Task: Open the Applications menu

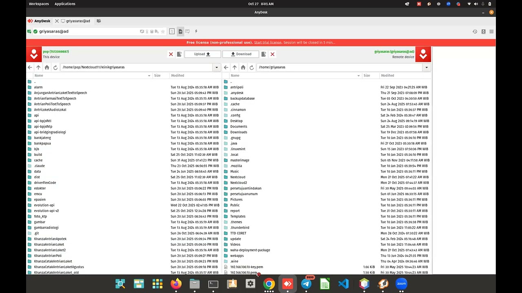Action: point(65,4)
